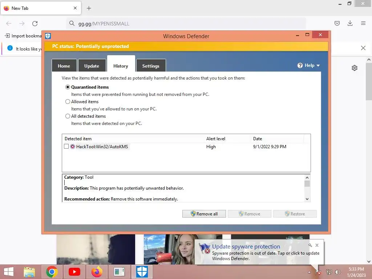Click the Help question mark icon
Viewport: 372px width, 279px height.
pyautogui.click(x=300, y=65)
